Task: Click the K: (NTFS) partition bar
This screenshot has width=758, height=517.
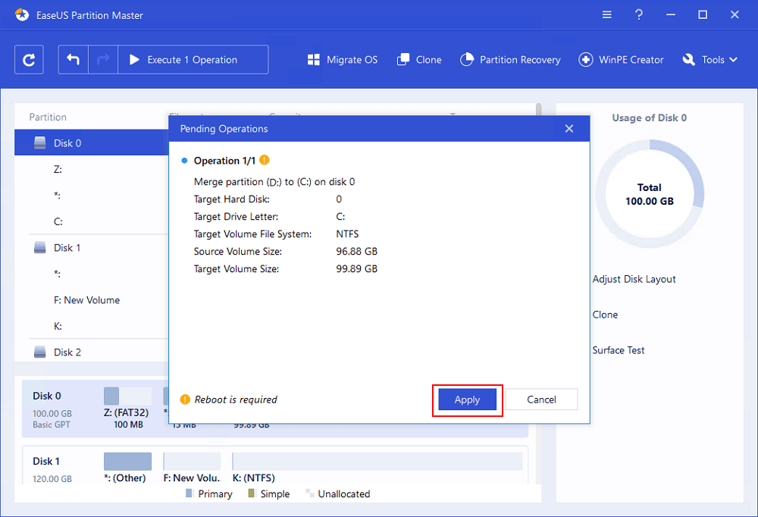Action: tap(377, 462)
